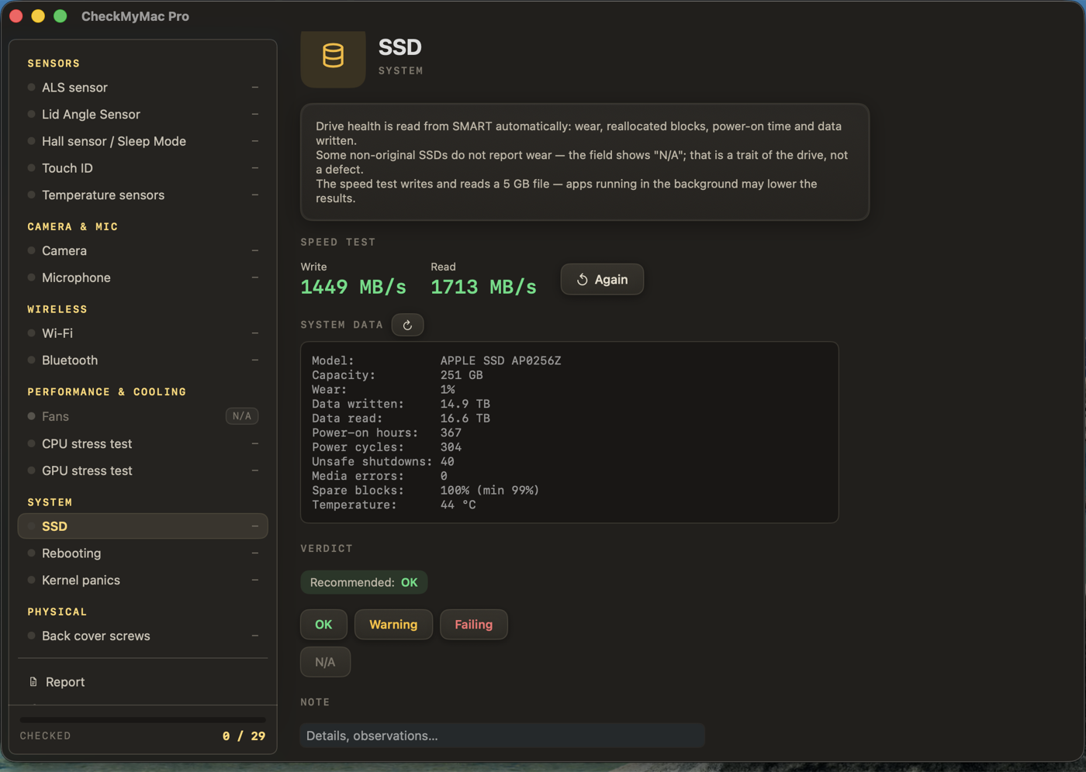Click the Read speed value 1713 MB/s
Image resolution: width=1086 pixels, height=772 pixels.
point(483,287)
